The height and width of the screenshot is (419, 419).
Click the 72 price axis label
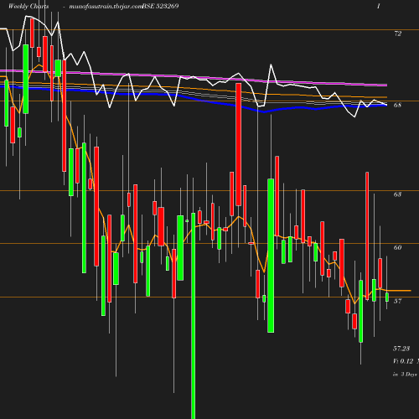point(397,34)
